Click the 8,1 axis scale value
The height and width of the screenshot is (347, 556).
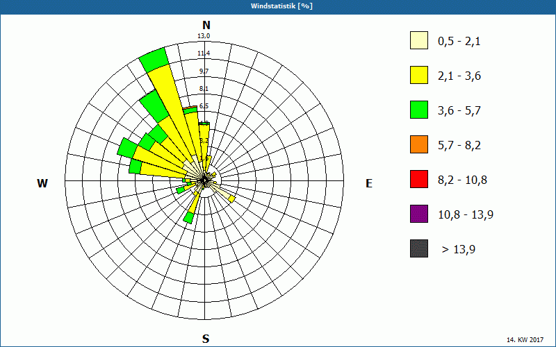204,89
